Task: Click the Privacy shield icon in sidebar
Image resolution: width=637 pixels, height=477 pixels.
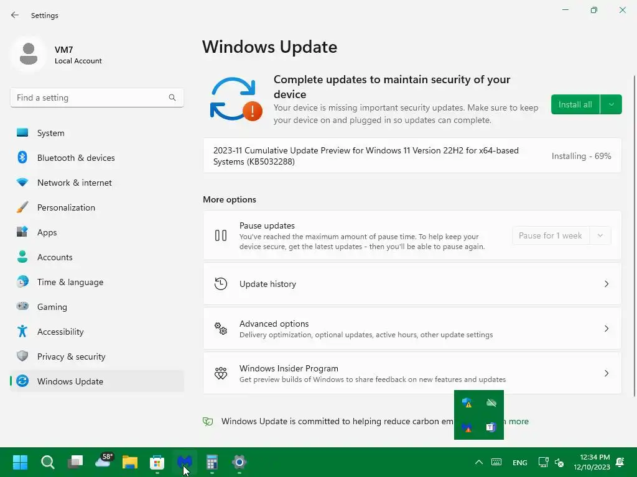Action: (x=22, y=356)
